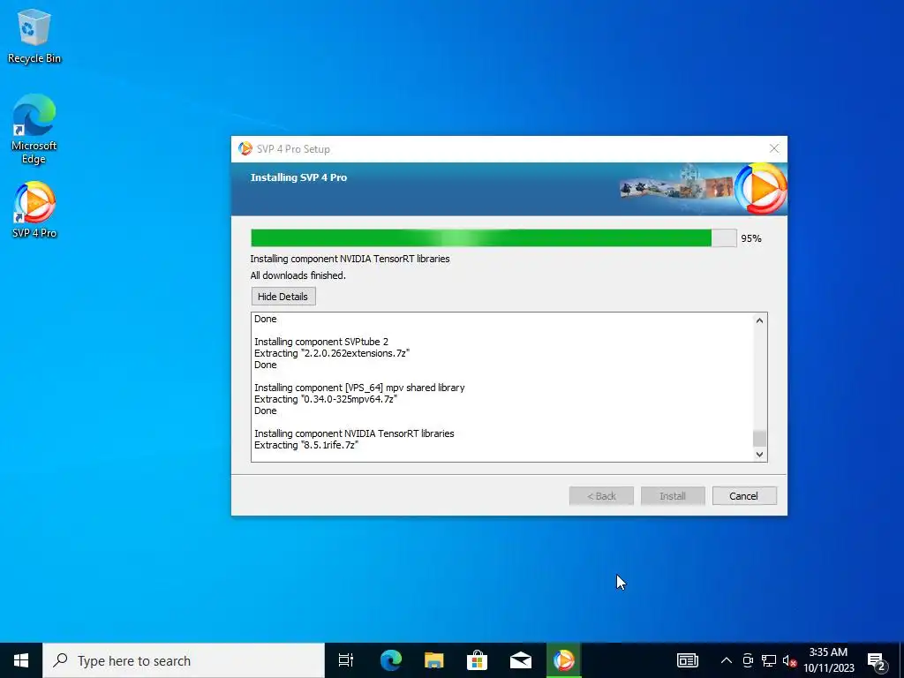Click the large SVP play logo in the banner
The height and width of the screenshot is (678, 904).
(x=762, y=189)
